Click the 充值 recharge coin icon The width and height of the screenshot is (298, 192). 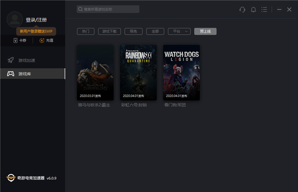(42, 40)
